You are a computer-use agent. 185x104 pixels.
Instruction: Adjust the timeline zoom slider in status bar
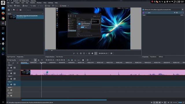click(x=177, y=103)
